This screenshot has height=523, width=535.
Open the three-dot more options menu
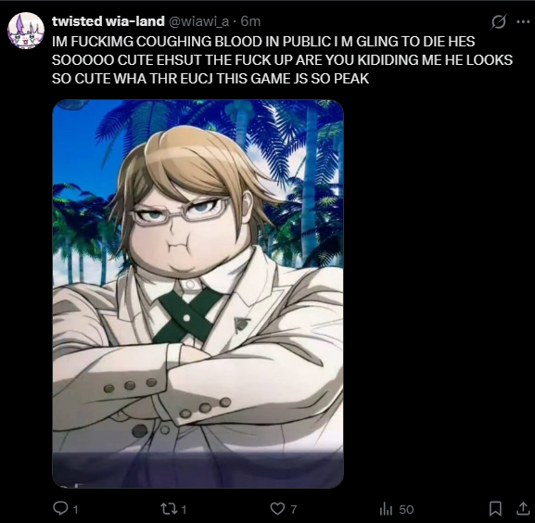click(523, 22)
